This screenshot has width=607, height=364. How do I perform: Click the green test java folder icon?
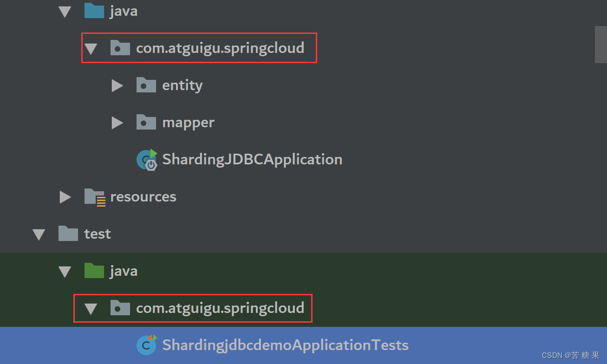(94, 271)
